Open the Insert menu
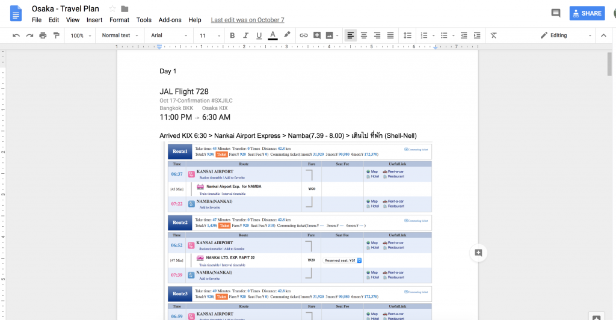 click(x=94, y=20)
